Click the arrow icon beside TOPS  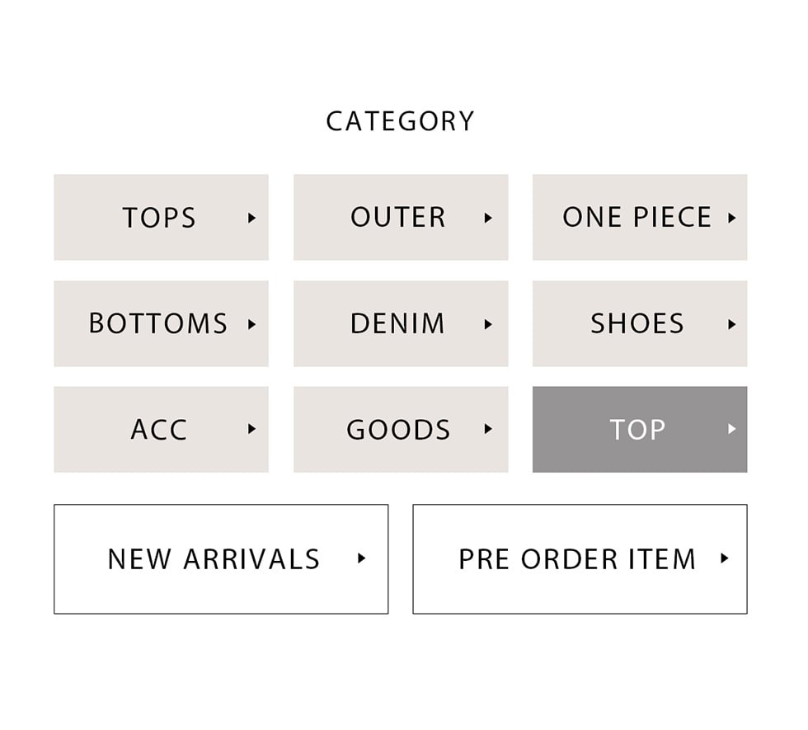pyautogui.click(x=251, y=218)
